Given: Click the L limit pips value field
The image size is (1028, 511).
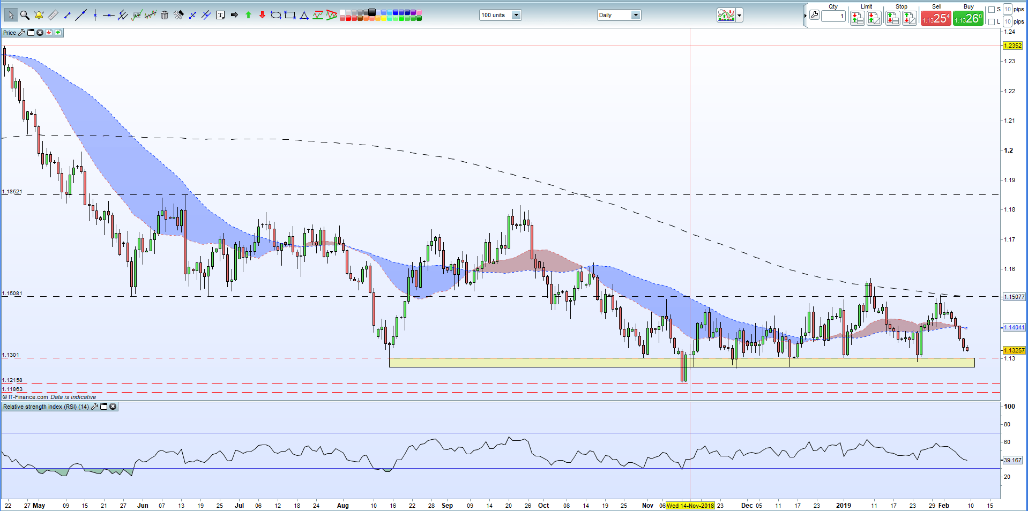Looking at the screenshot, I should [x=1008, y=21].
